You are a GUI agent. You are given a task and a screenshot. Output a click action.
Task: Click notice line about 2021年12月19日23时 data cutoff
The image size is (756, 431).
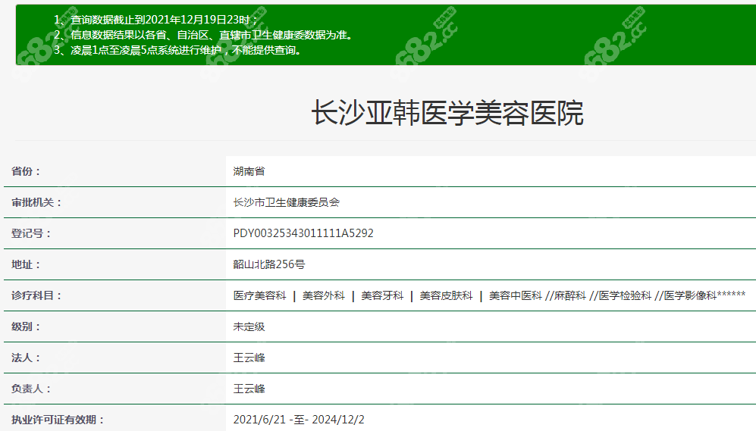[x=156, y=20]
